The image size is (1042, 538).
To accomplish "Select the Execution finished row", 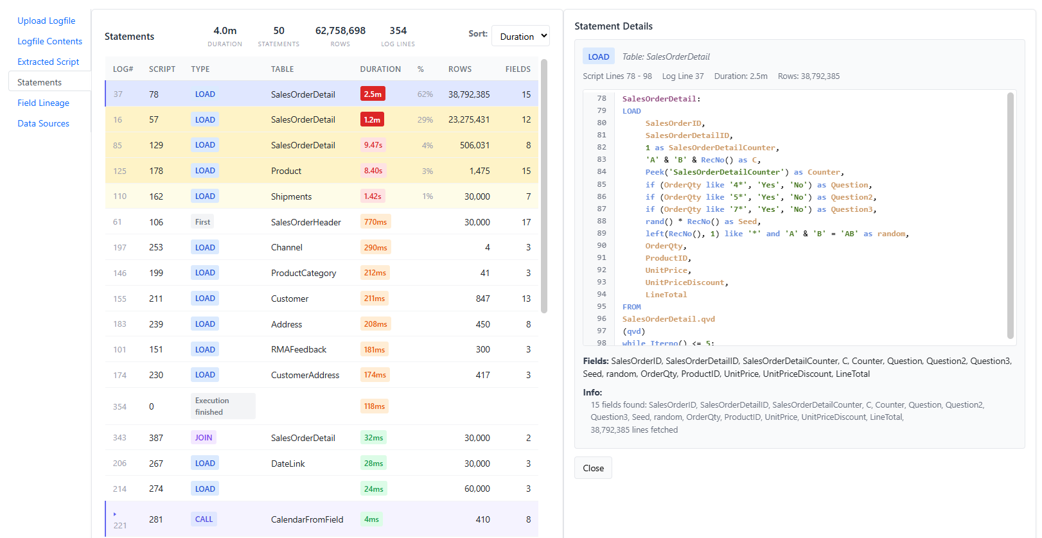I will coord(321,406).
